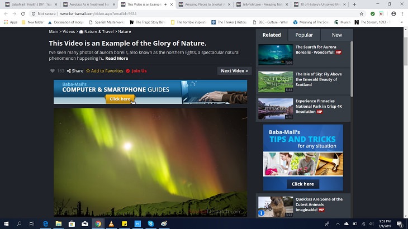The width and height of the screenshot is (408, 229).
Task: Click the red Join Us link
Action: 136,71
